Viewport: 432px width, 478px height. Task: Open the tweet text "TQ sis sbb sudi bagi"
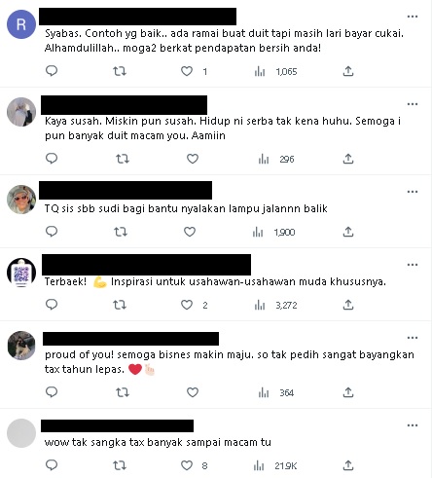[x=186, y=208]
